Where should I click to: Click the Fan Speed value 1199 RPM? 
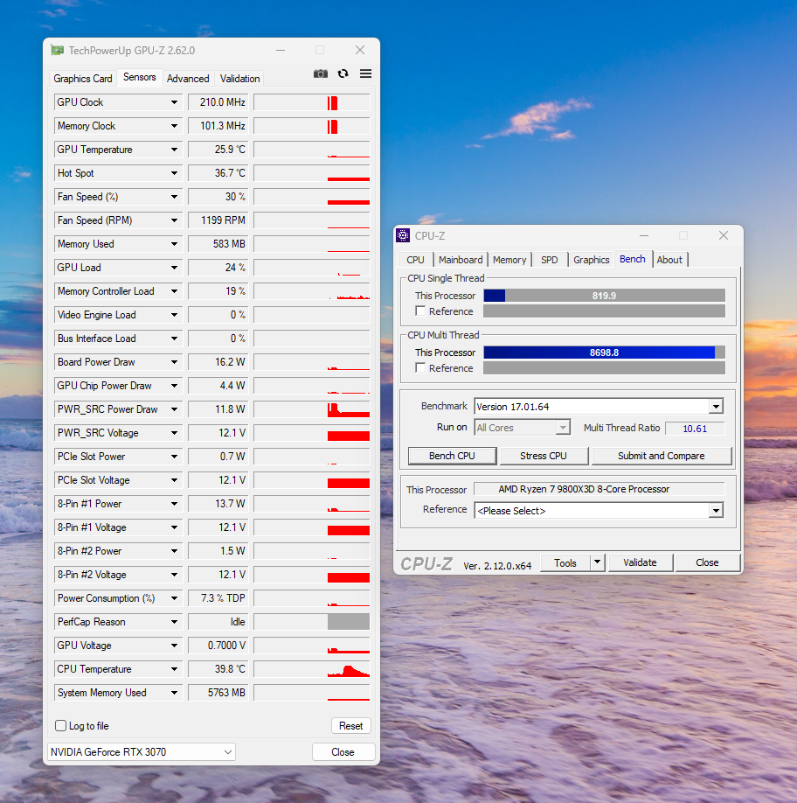click(x=218, y=220)
